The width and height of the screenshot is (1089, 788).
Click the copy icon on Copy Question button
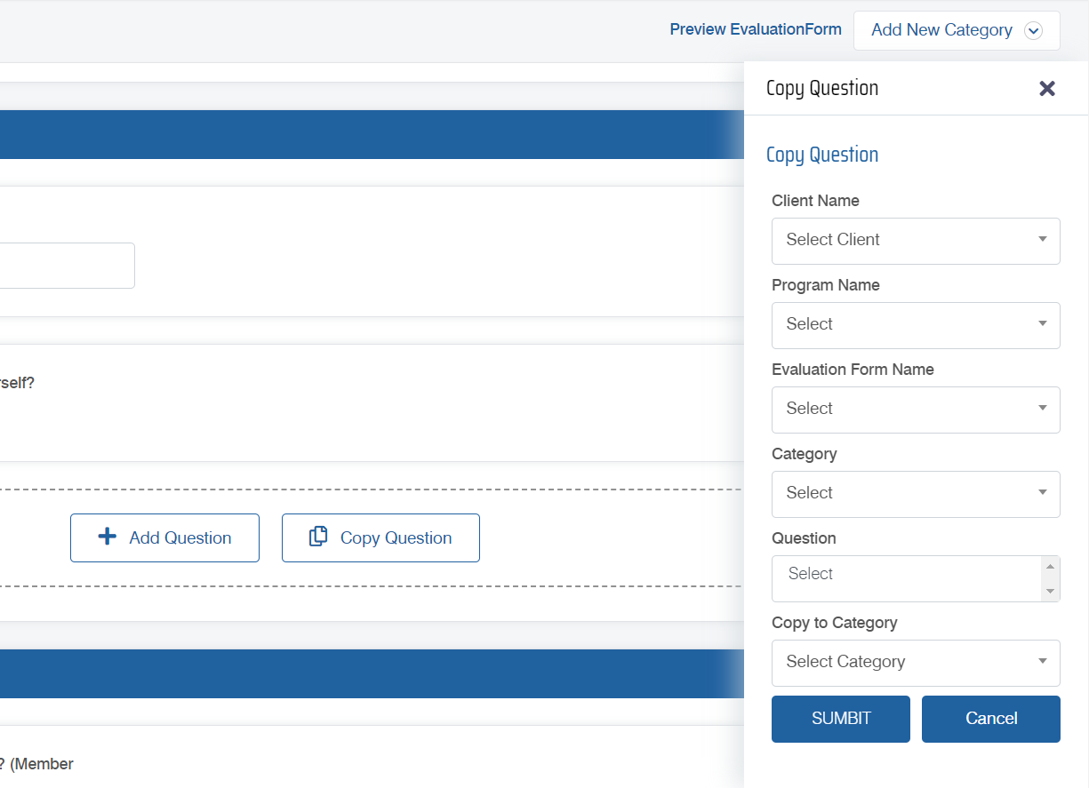point(318,537)
